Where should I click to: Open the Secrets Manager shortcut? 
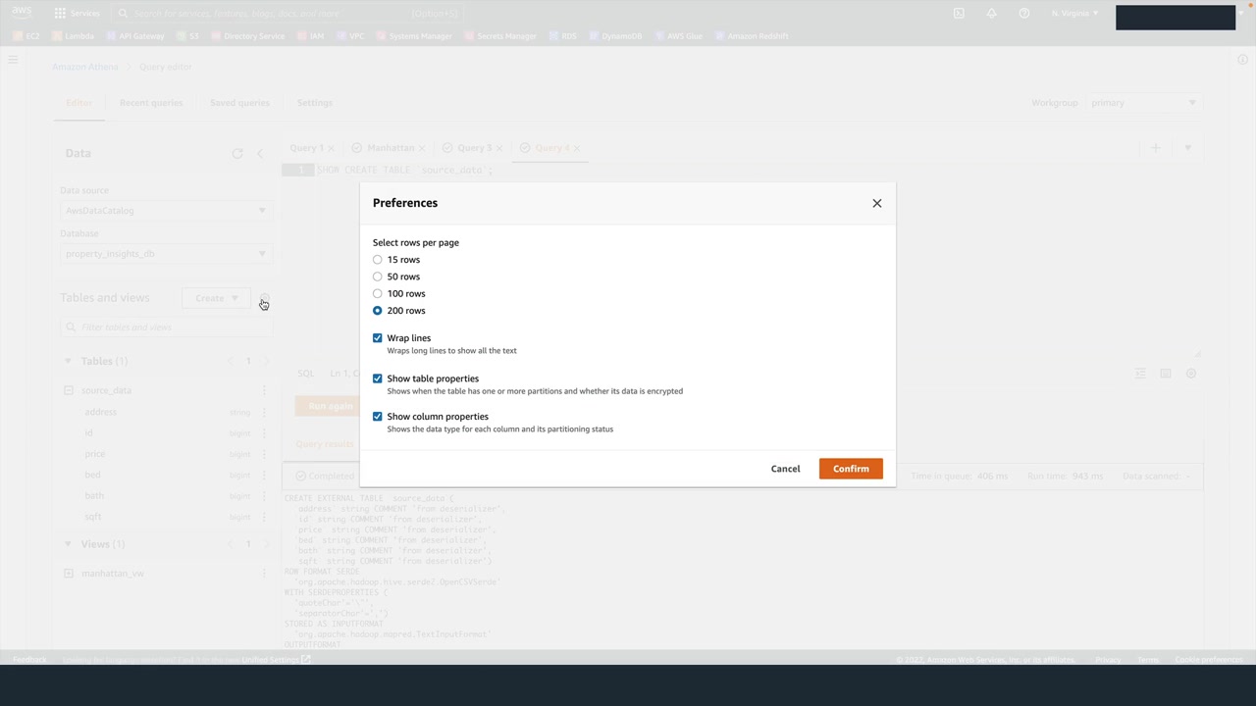(500, 36)
